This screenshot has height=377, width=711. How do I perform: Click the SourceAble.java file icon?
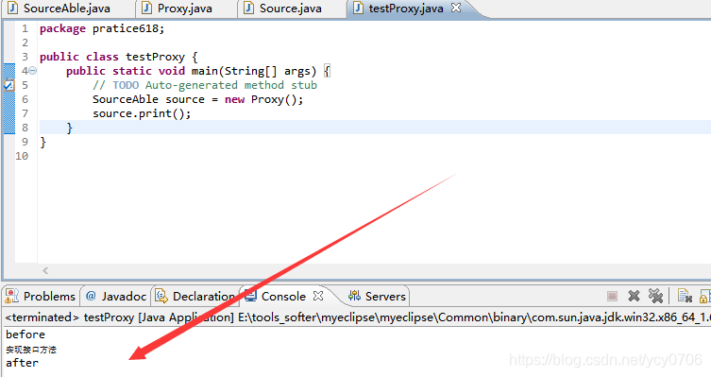(x=12, y=9)
